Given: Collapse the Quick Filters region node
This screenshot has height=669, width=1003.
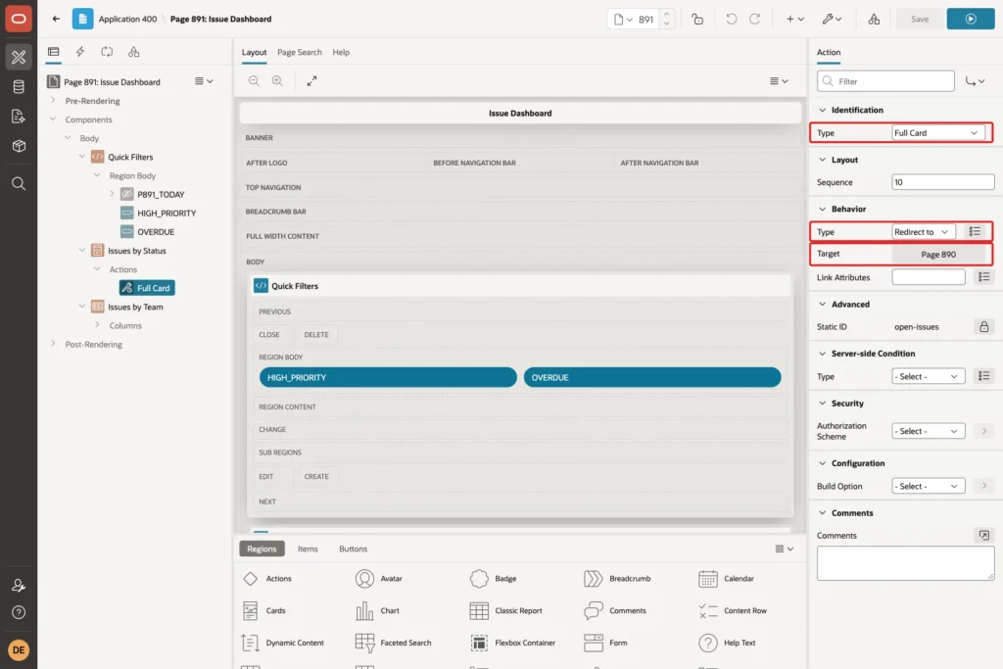Looking at the screenshot, I should tap(82, 157).
